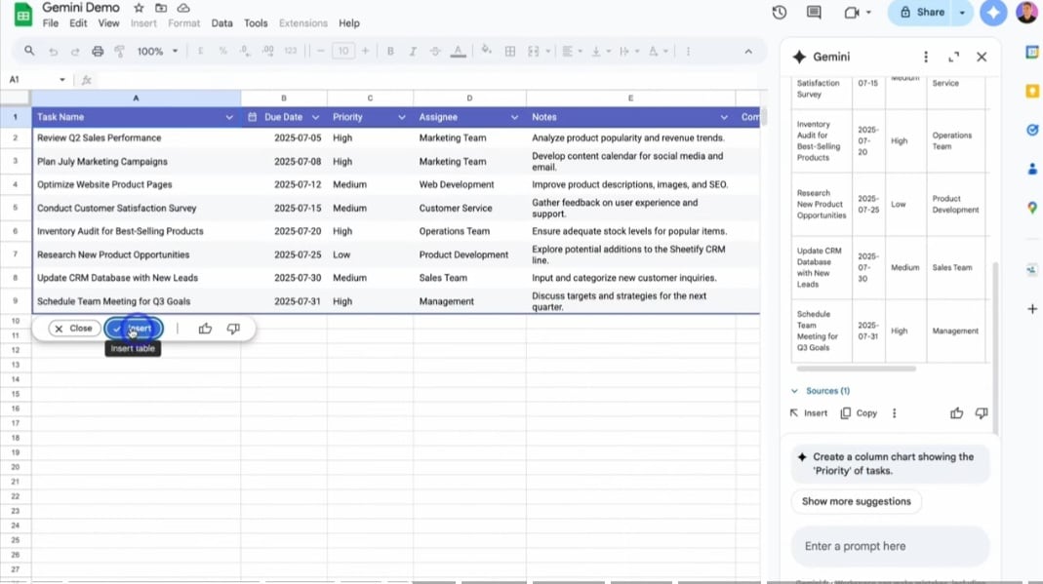Screen dimensions: 1043x584
Task: Open the Assignee column dropdown
Action: point(514,117)
